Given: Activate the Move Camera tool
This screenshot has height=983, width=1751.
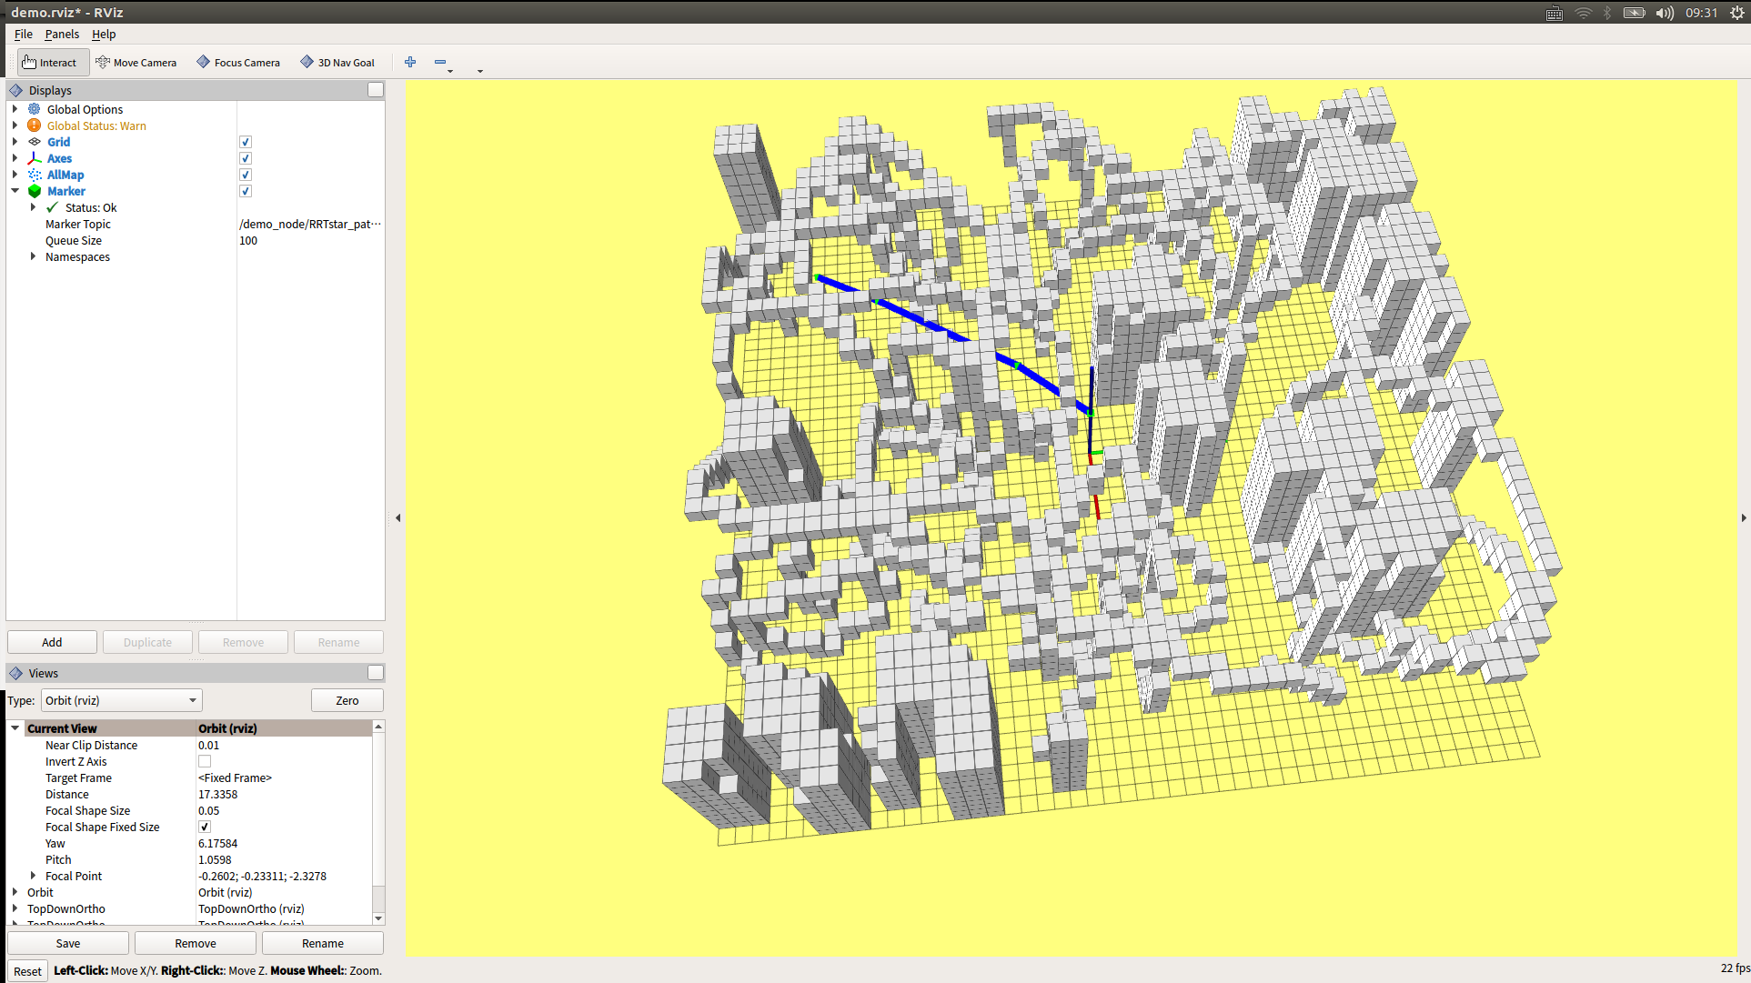Looking at the screenshot, I should coord(136,63).
